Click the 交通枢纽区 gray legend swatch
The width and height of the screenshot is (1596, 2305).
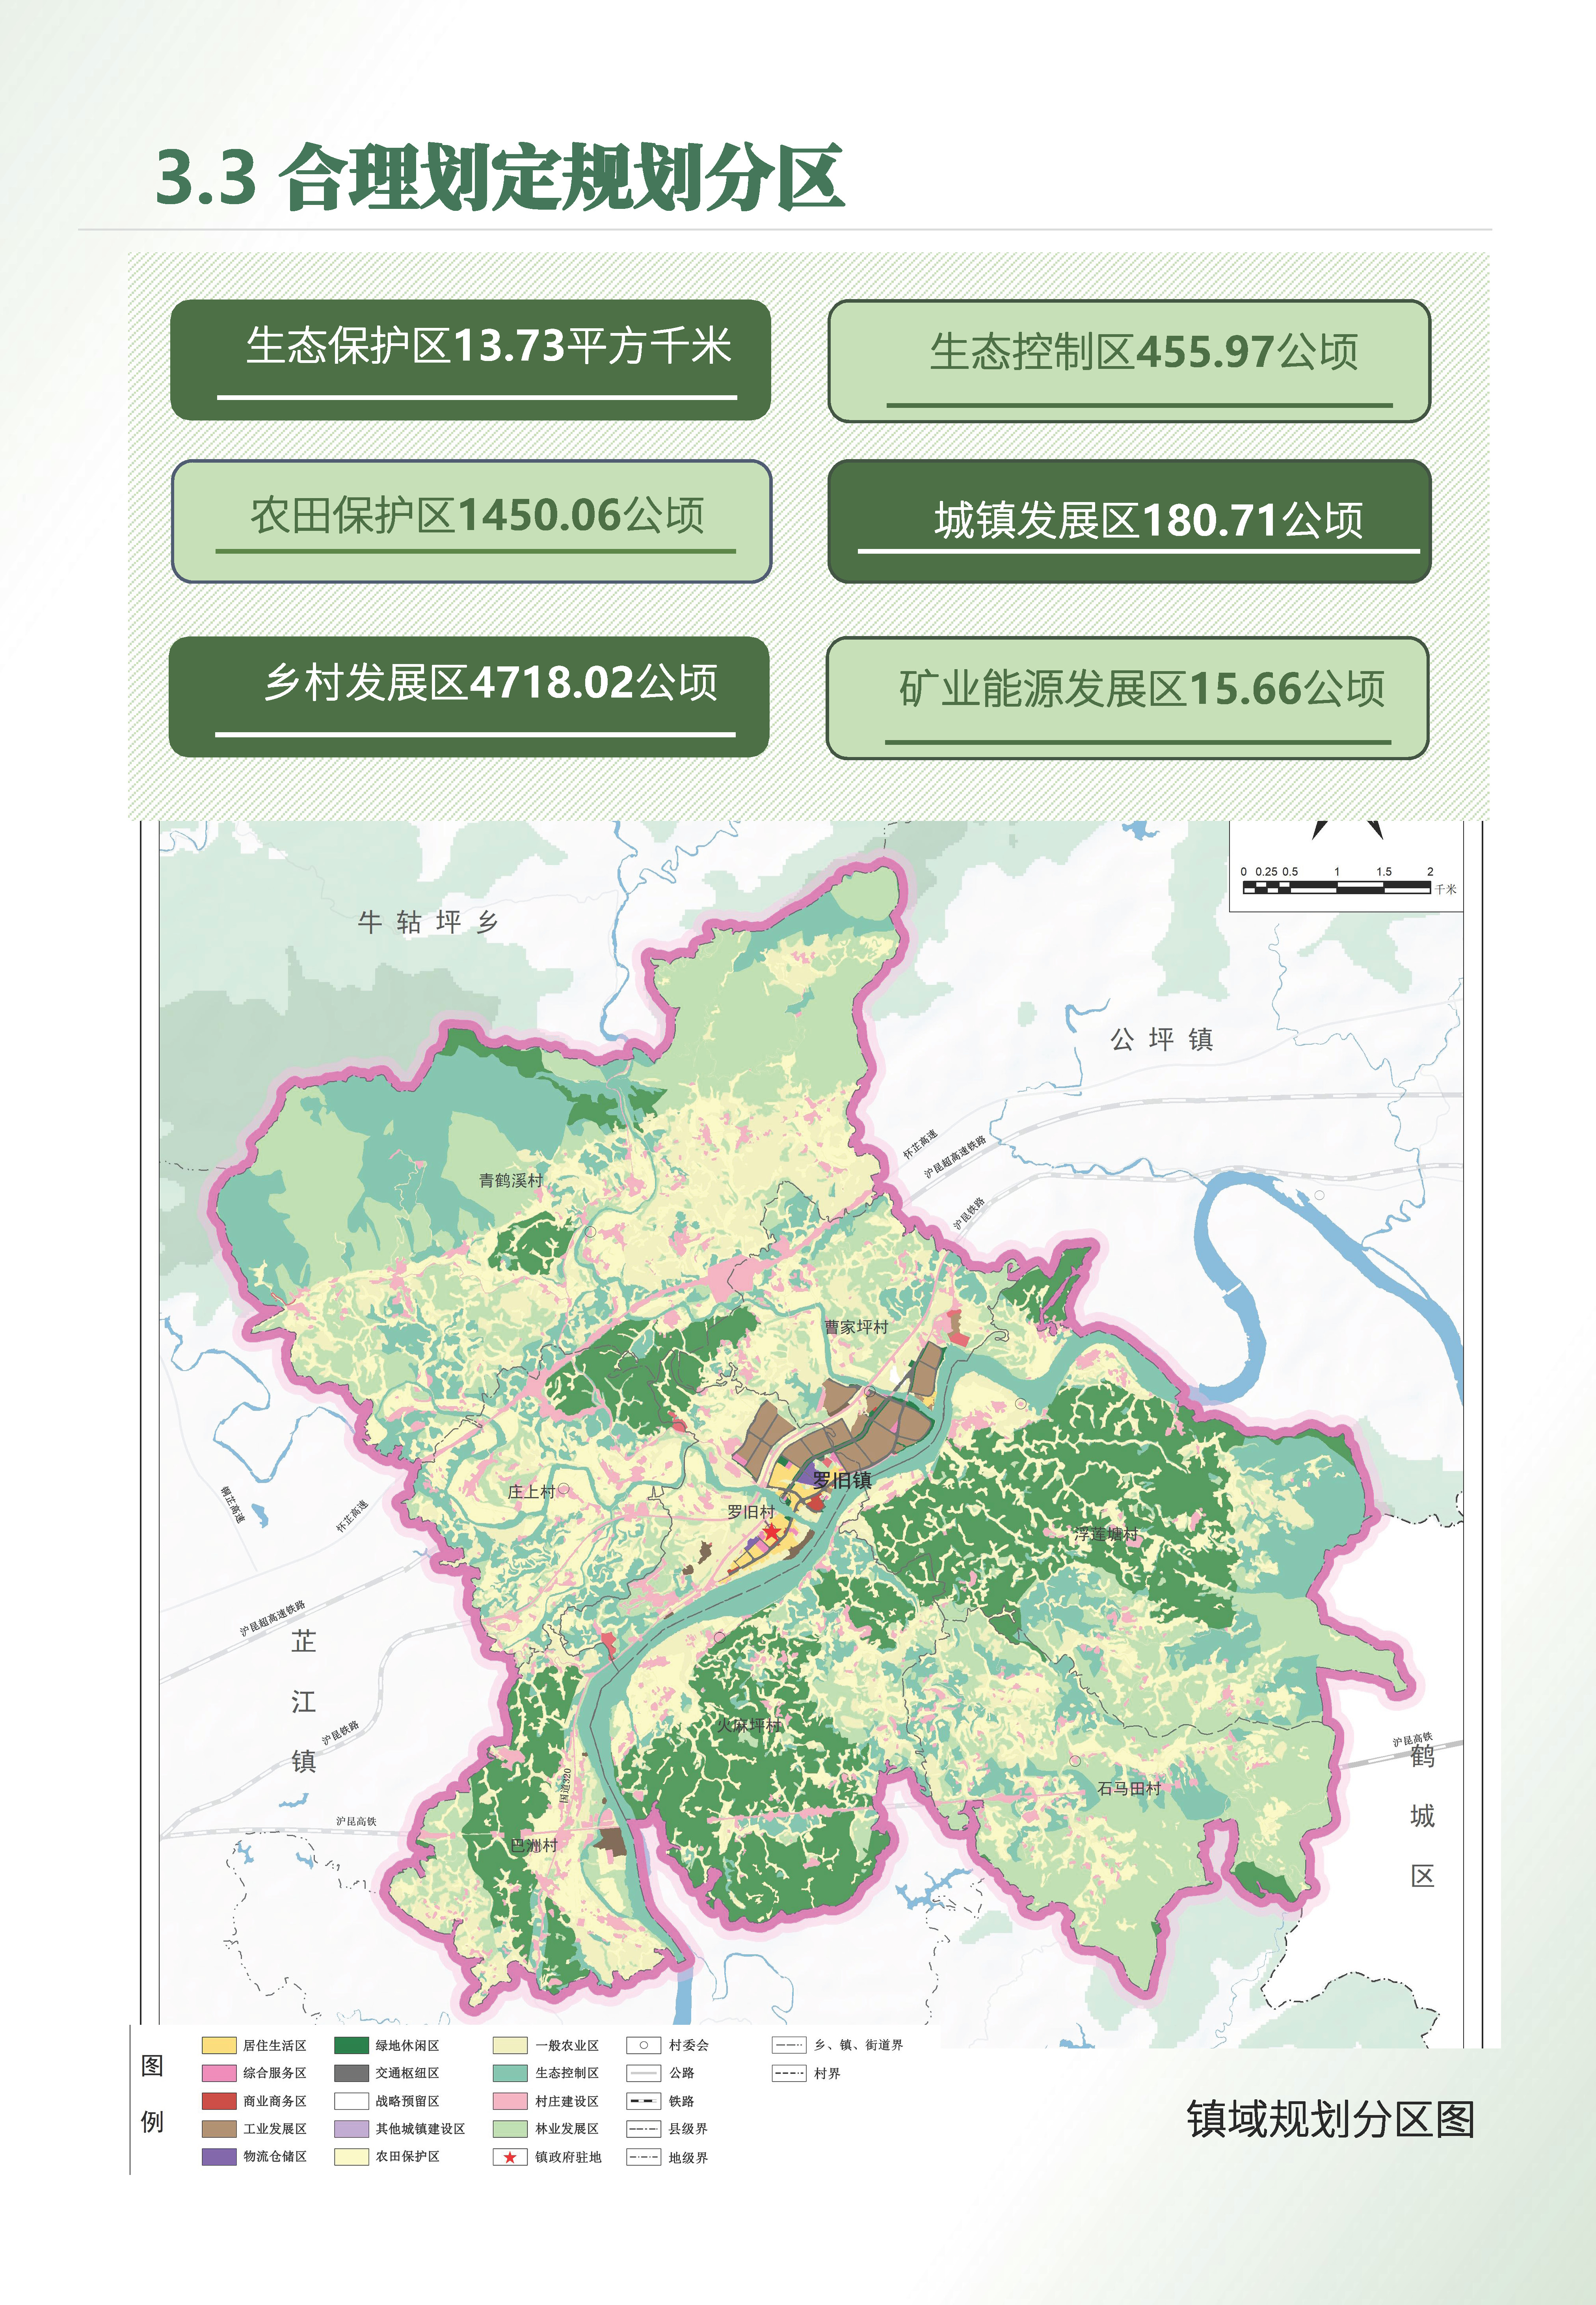coord(351,2073)
